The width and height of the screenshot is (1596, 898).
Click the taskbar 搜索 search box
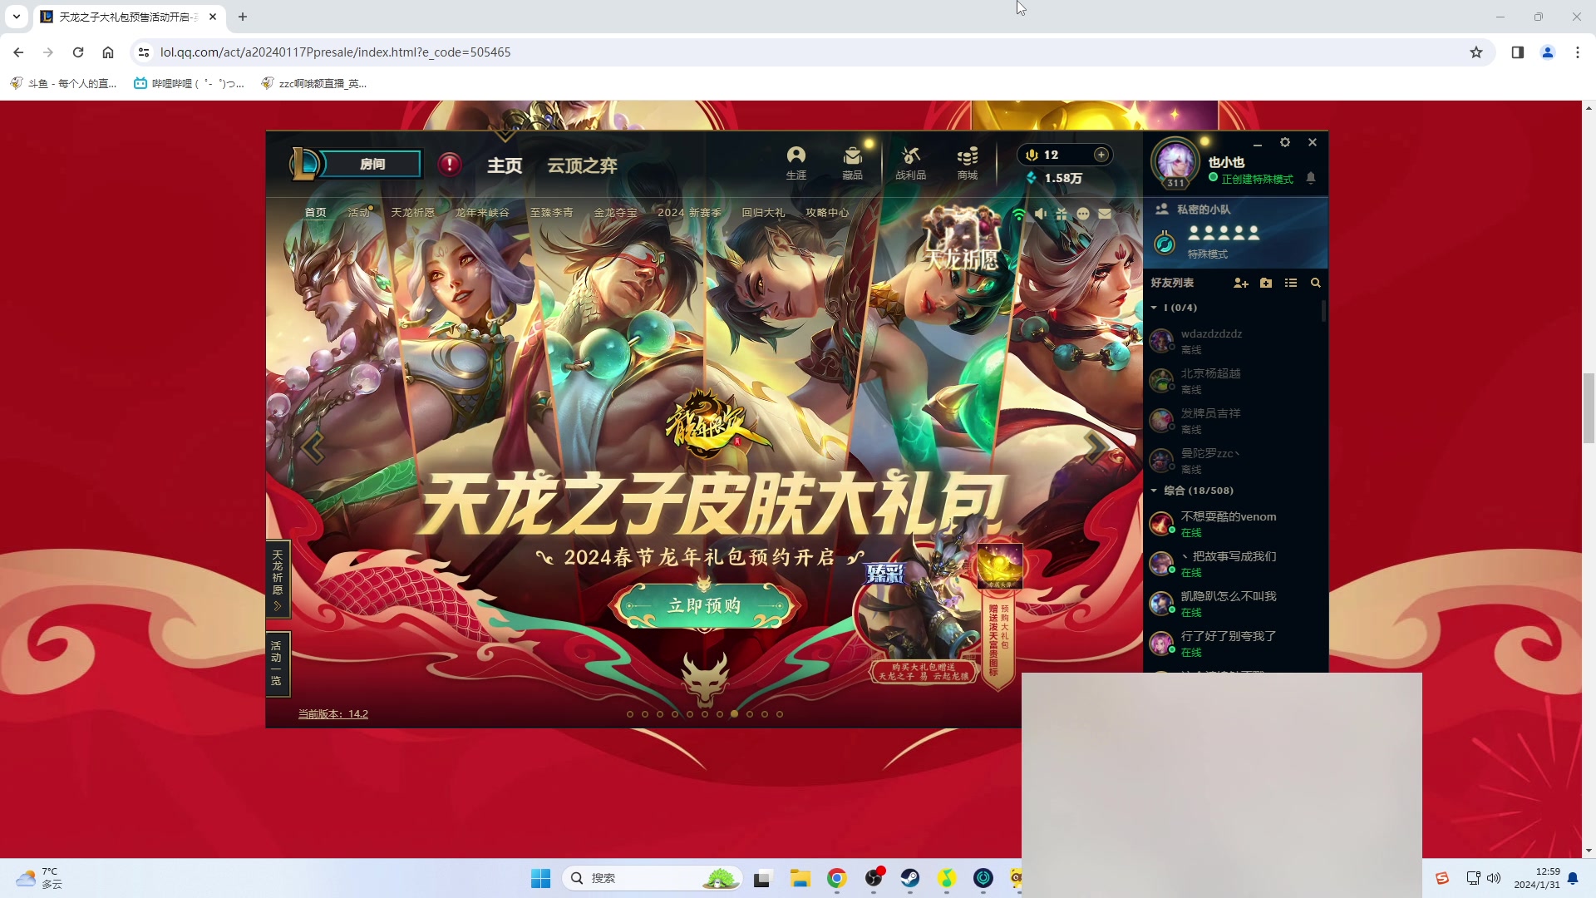[x=653, y=878]
